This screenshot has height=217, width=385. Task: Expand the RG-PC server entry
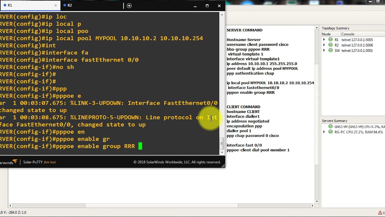[x=324, y=132]
